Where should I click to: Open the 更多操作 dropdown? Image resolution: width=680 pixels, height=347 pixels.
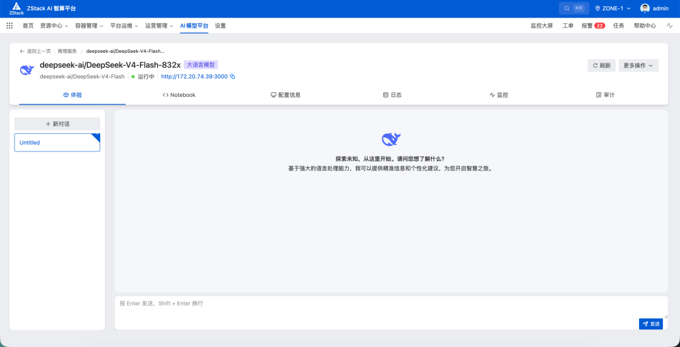(x=638, y=65)
